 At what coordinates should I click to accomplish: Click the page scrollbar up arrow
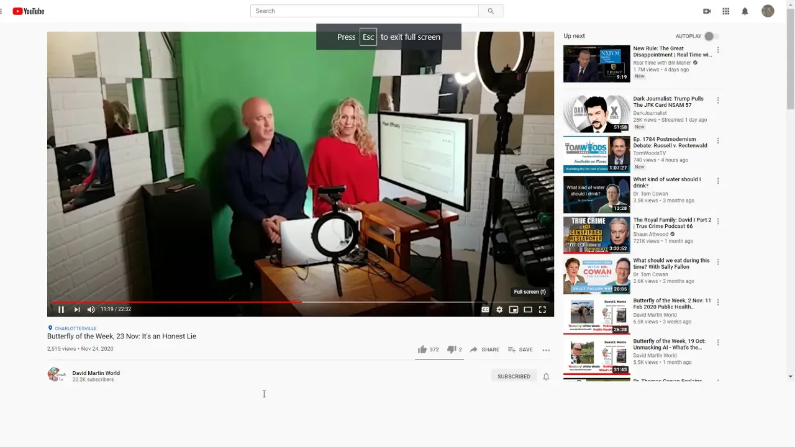(x=790, y=4)
